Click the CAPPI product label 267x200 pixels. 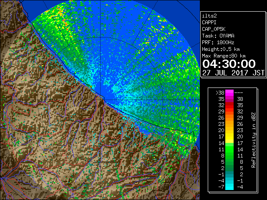click(209, 22)
